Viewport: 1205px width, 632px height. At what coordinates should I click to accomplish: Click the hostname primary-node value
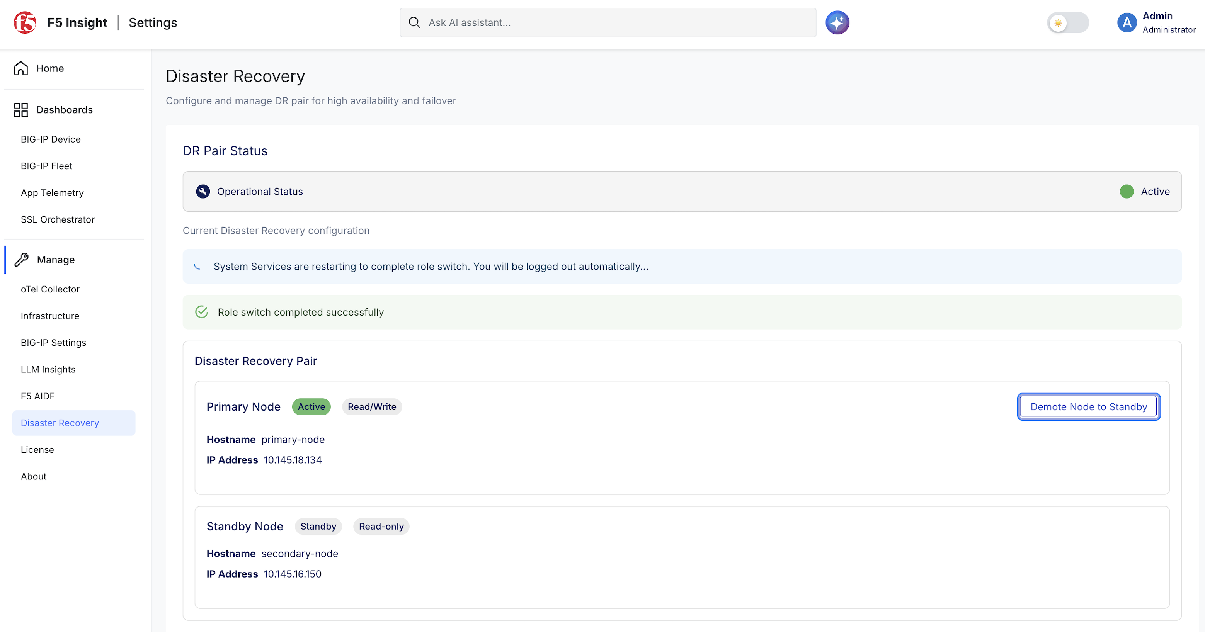pos(293,439)
